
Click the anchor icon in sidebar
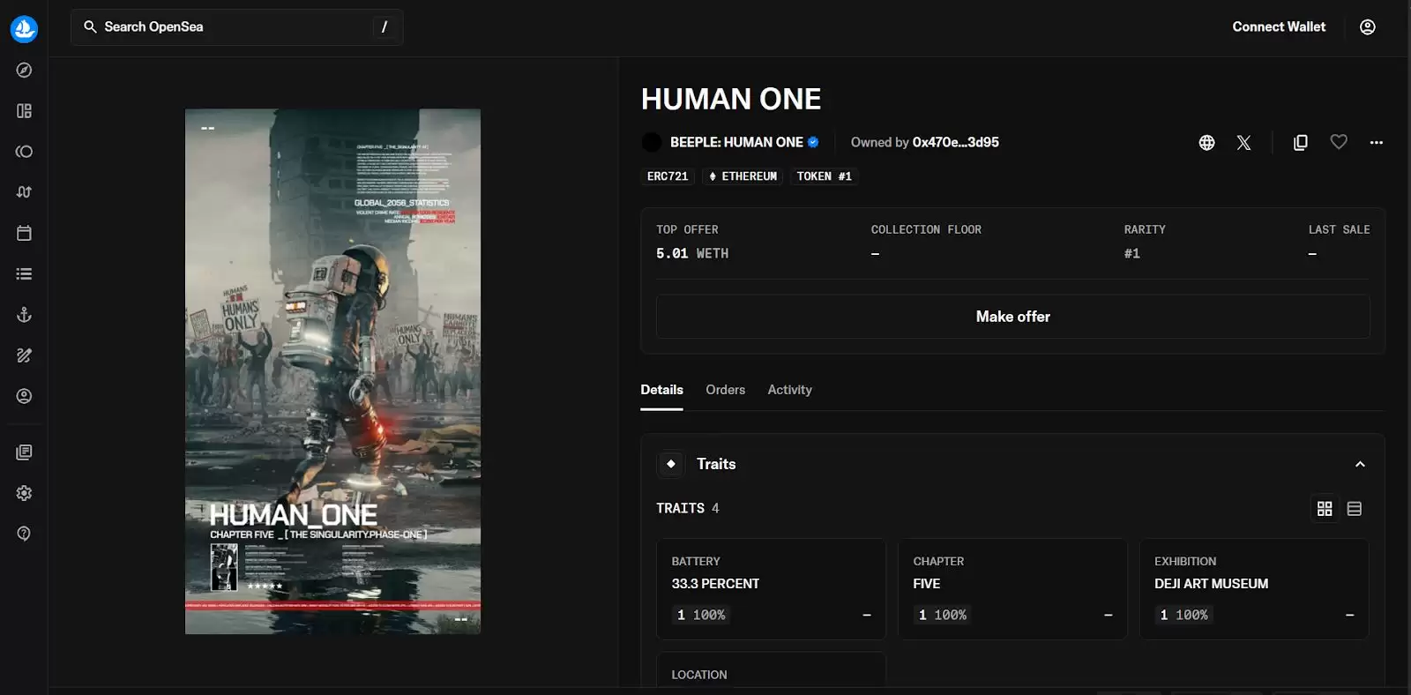click(x=24, y=315)
